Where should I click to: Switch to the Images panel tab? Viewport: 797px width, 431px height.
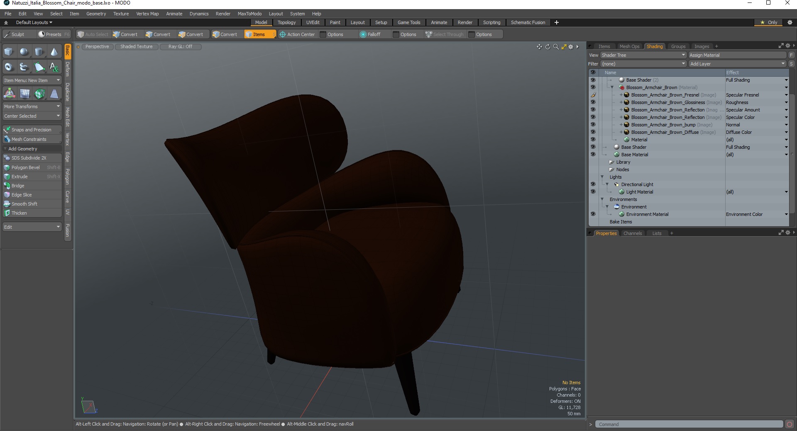[702, 46]
